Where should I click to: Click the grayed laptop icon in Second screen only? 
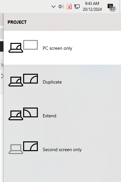[16, 149]
